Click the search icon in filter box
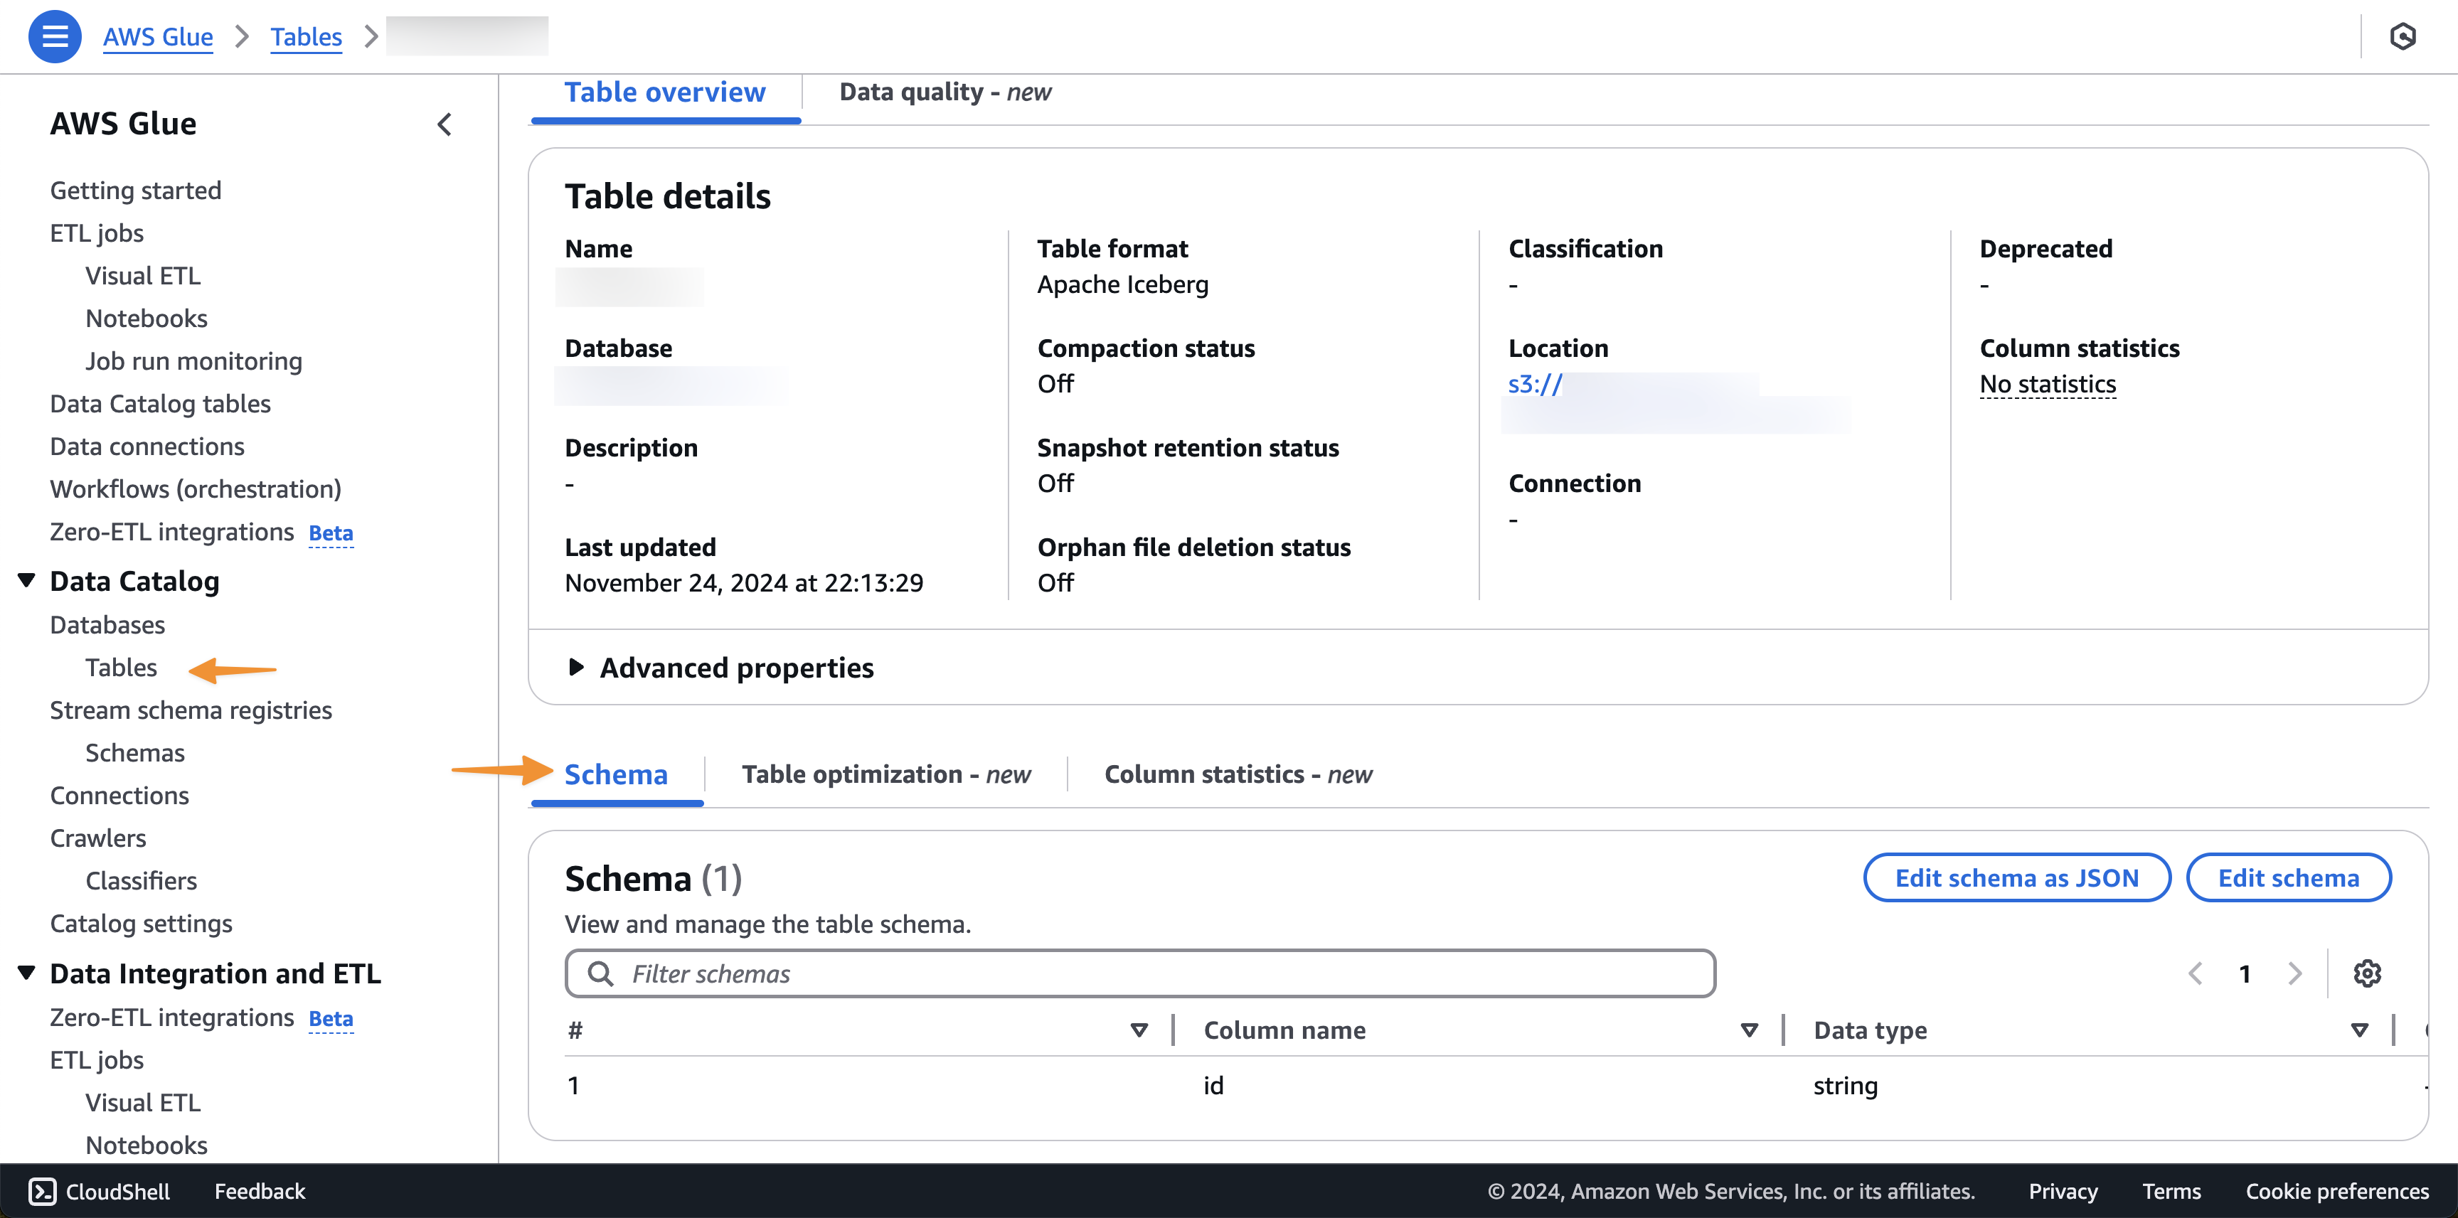This screenshot has width=2458, height=1218. tap(600, 973)
